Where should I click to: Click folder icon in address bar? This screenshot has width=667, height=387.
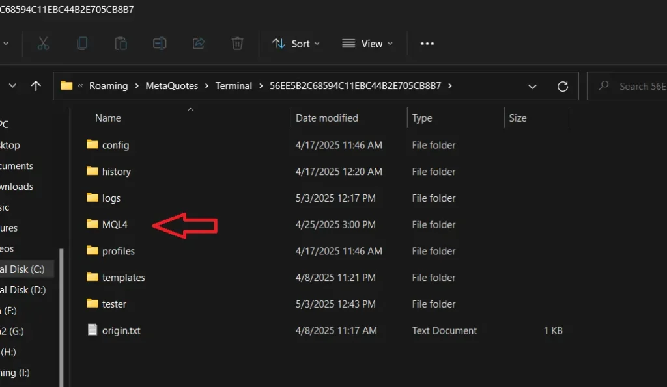pyautogui.click(x=66, y=85)
